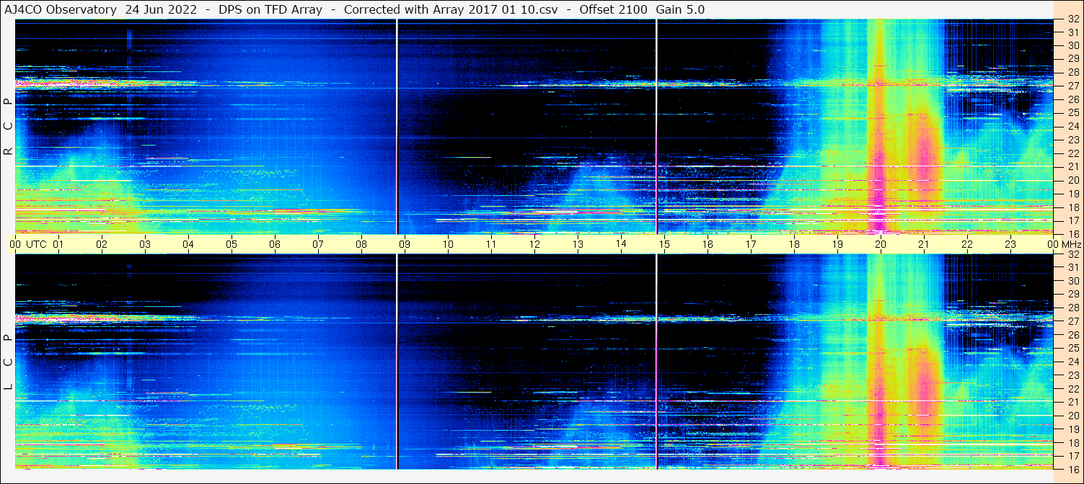Click the "Gain 5.0" header value
Image resolution: width=1084 pixels, height=484 pixels.
681,10
